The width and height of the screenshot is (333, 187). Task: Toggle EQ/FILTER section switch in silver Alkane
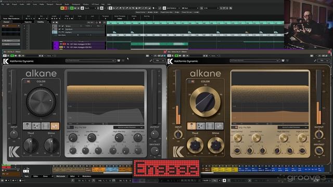pos(70,127)
